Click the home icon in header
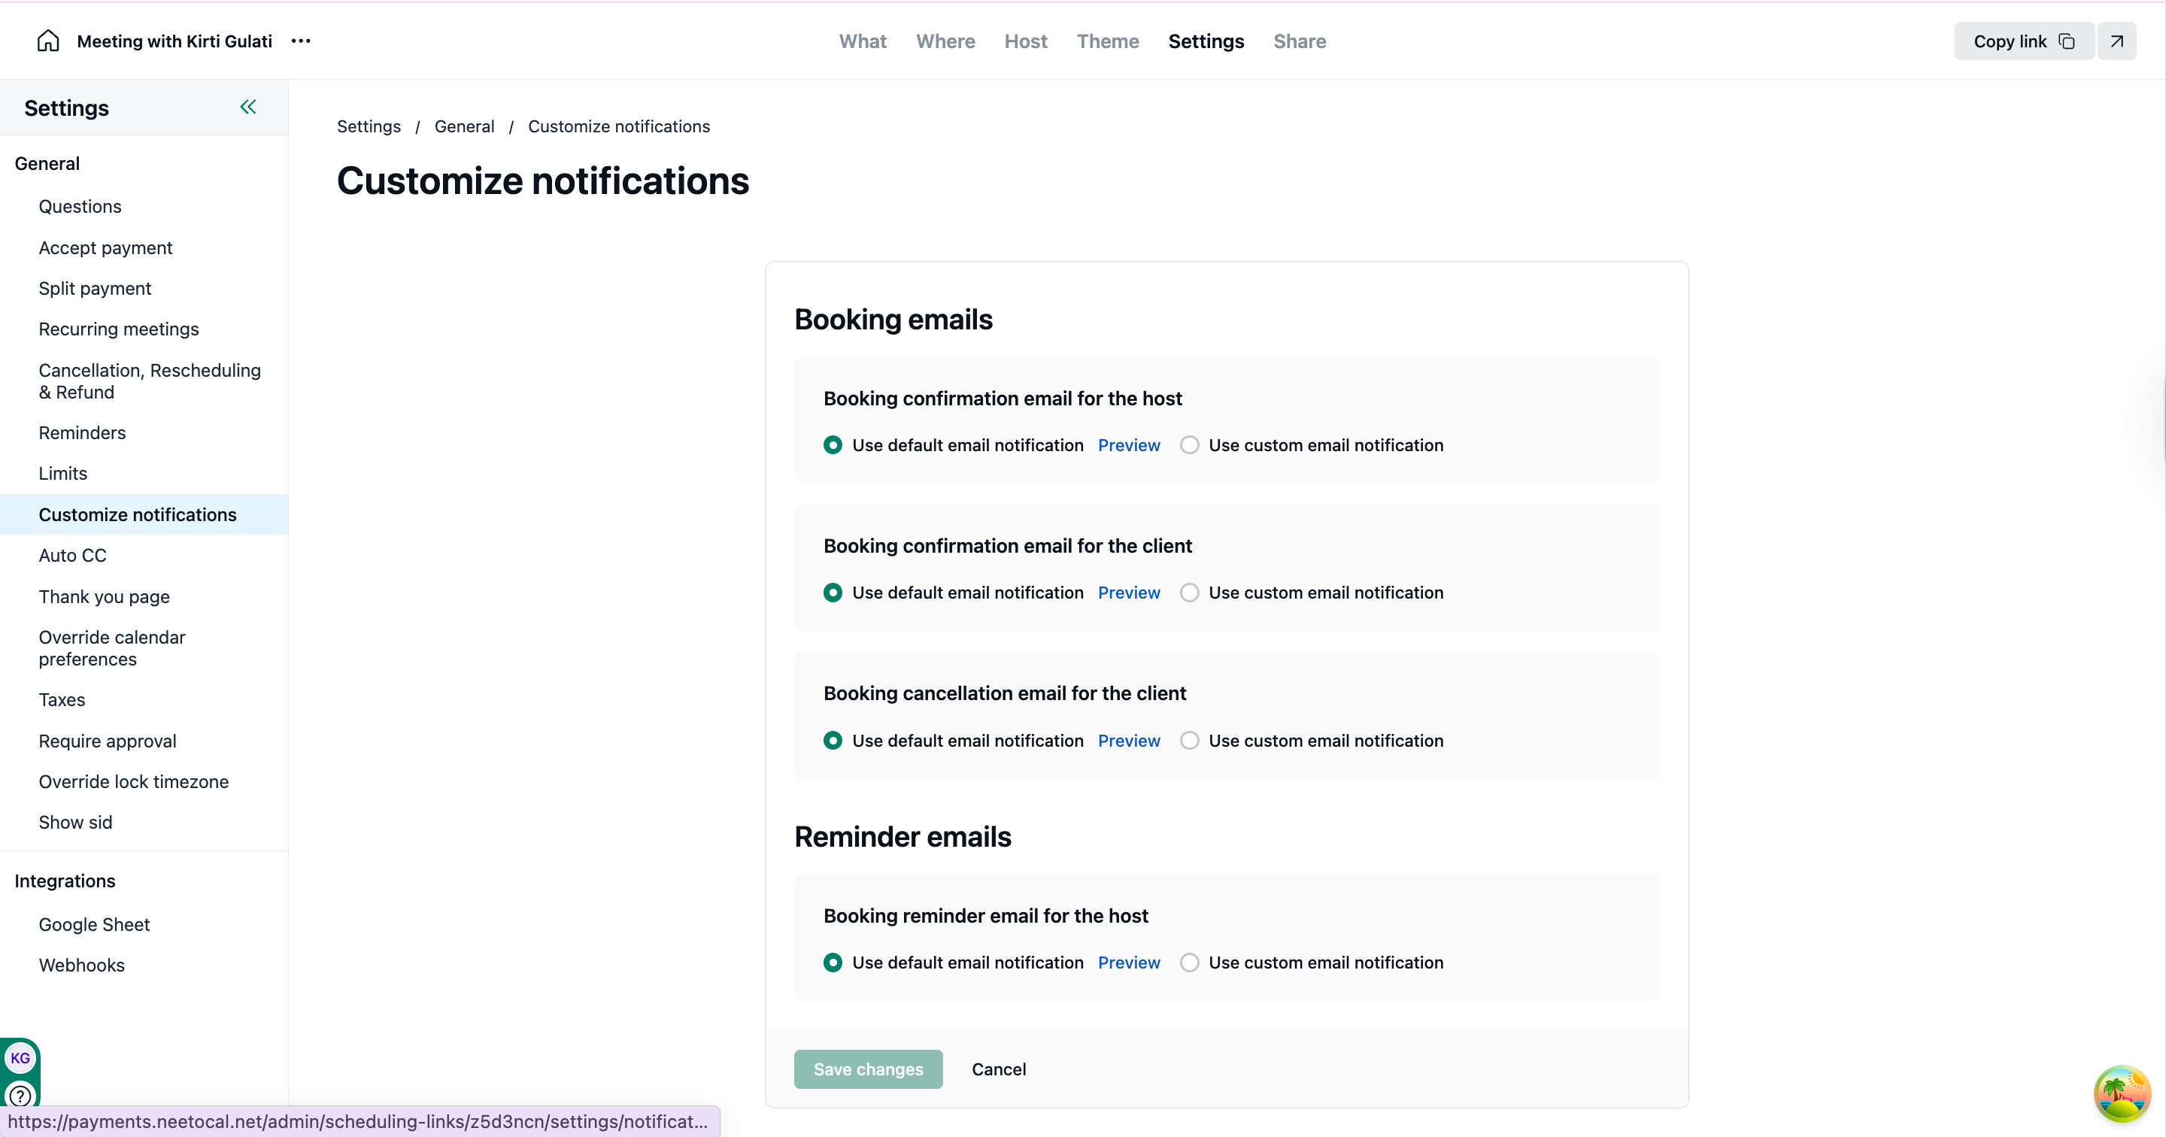 (48, 41)
